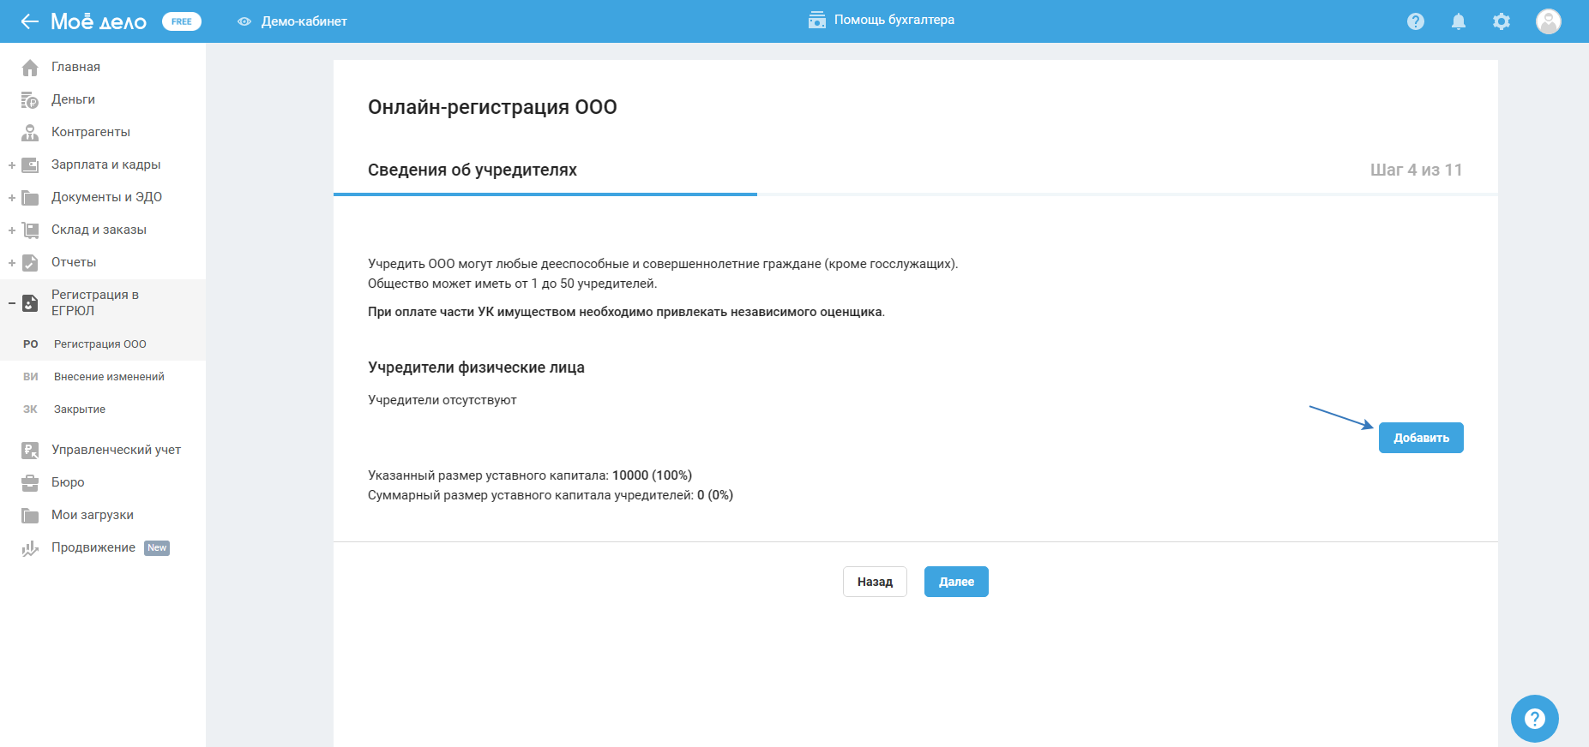Open the floating help chat button
The height and width of the screenshot is (747, 1589).
[x=1534, y=719]
